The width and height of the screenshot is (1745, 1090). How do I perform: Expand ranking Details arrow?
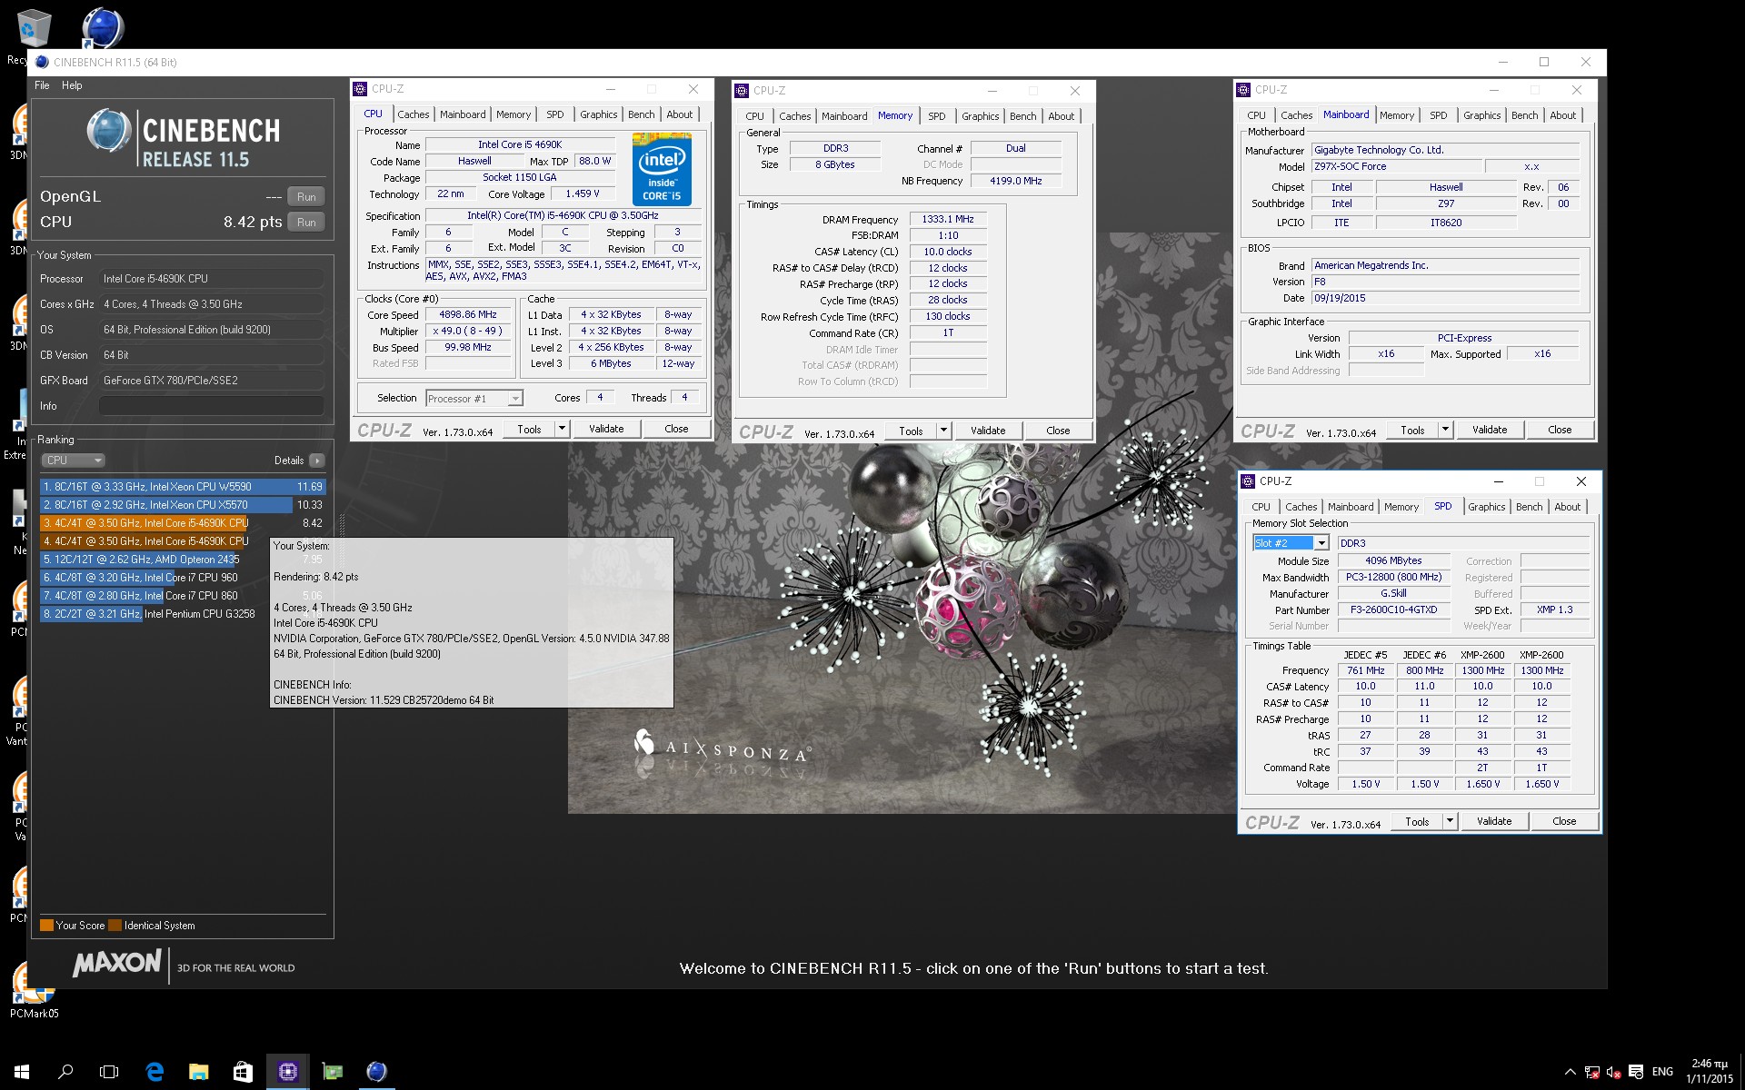(316, 461)
